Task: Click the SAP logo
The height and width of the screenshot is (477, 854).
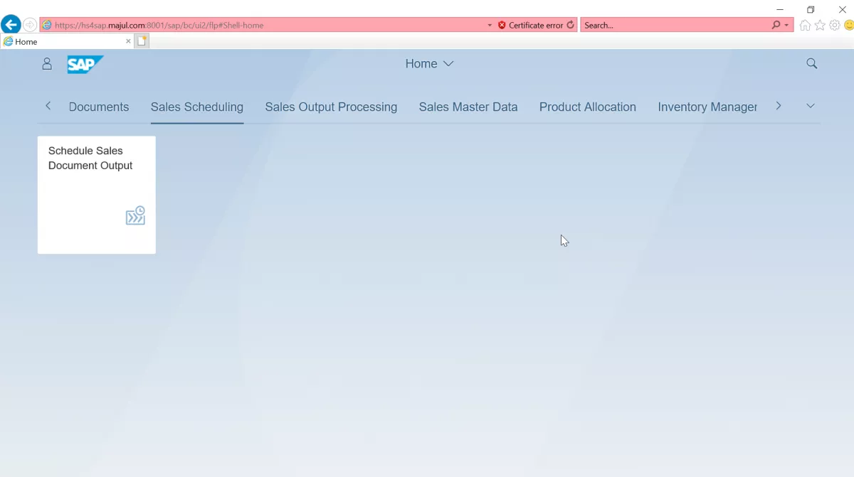Action: (85, 64)
